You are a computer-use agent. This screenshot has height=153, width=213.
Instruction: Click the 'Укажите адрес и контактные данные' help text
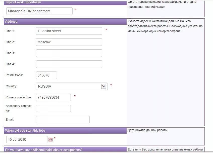pos(165,26)
